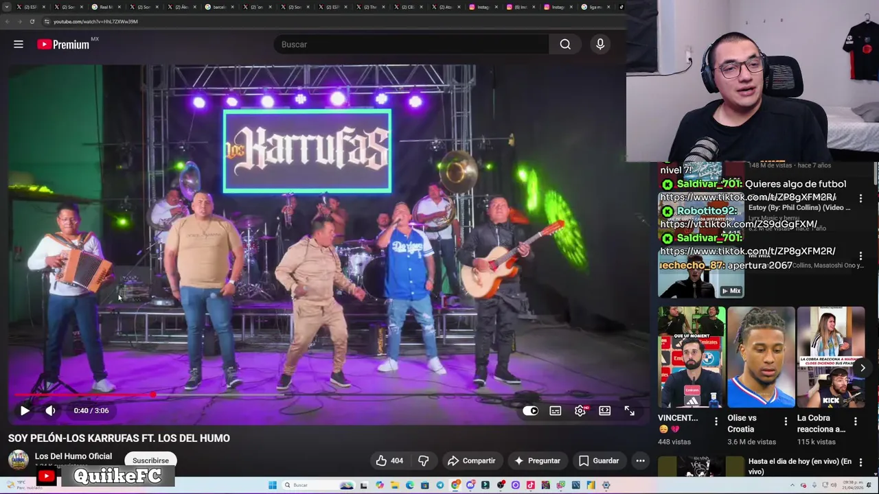Open La Cobra reacciona short
Screen dimensions: 879x494
pyautogui.click(x=830, y=357)
